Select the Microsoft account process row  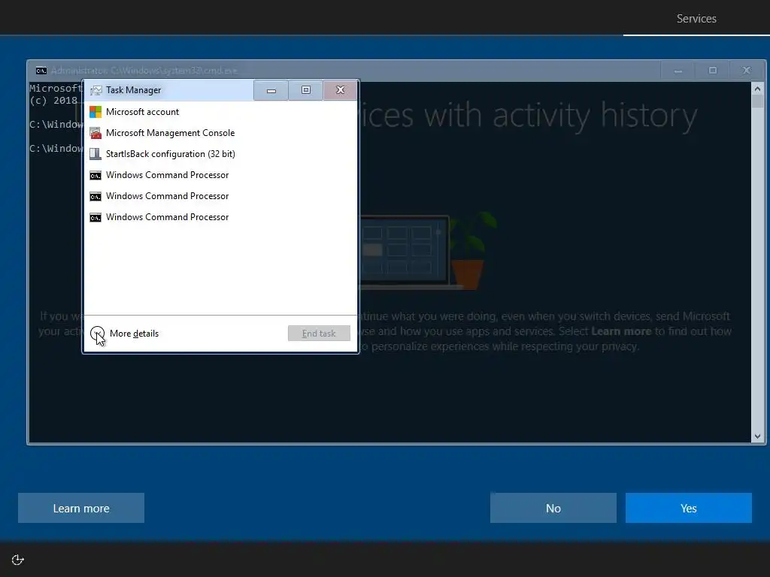(x=220, y=112)
